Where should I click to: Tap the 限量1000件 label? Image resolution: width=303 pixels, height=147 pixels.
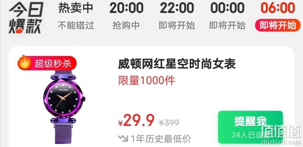pos(147,80)
